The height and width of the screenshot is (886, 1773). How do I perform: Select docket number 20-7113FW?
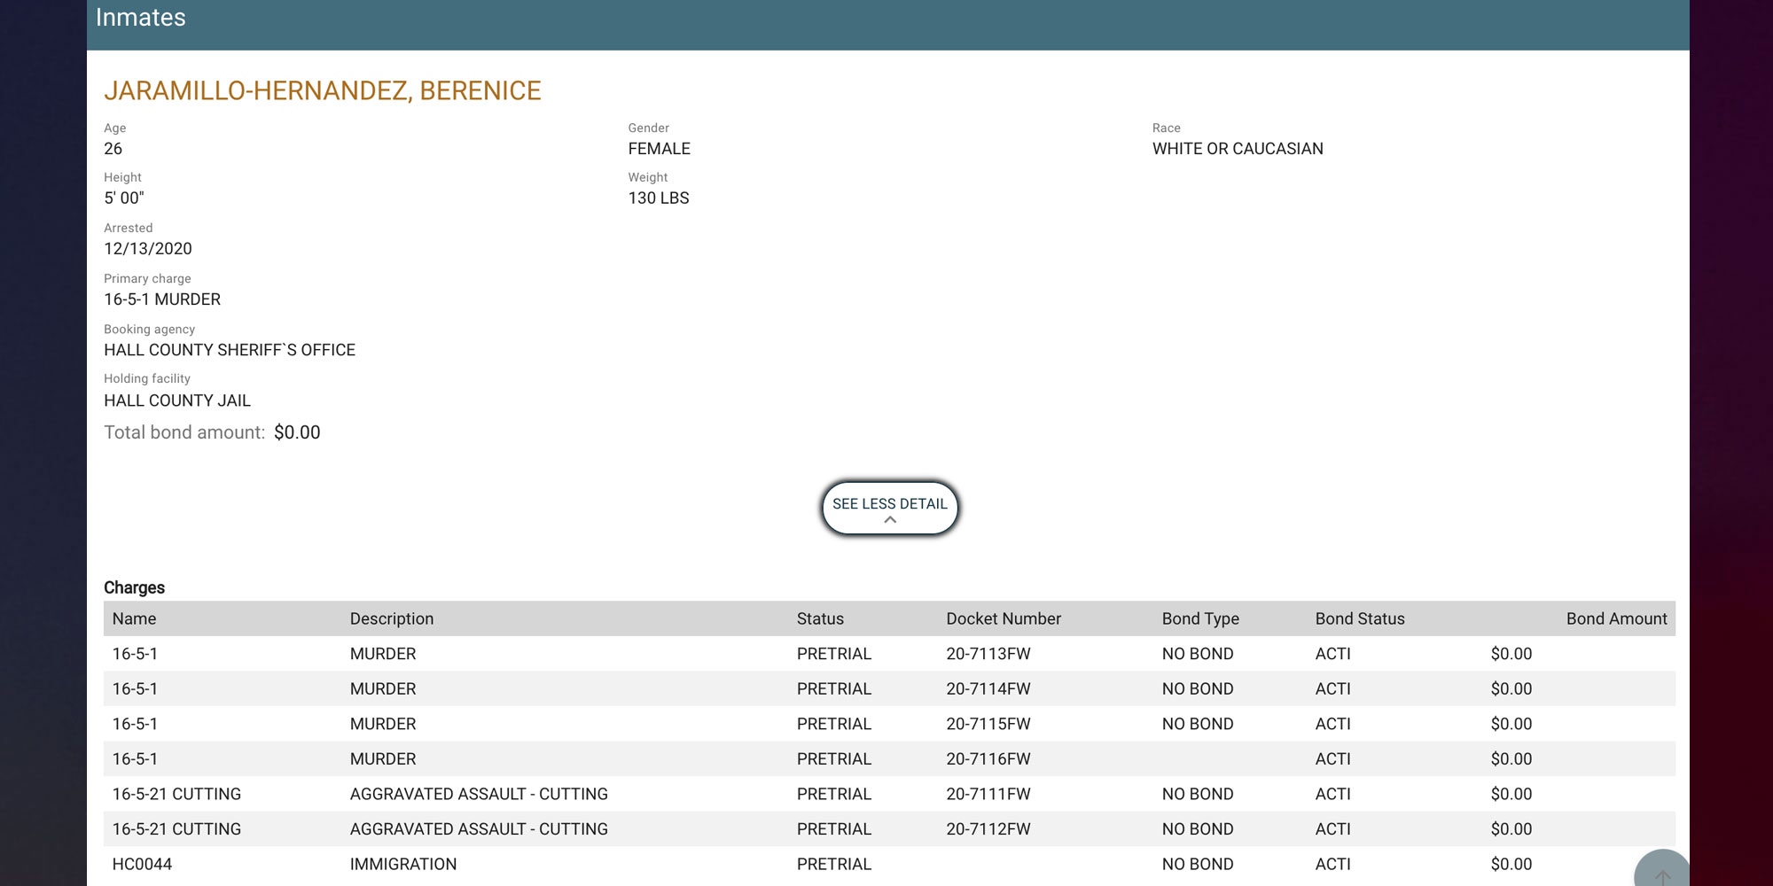[988, 654]
